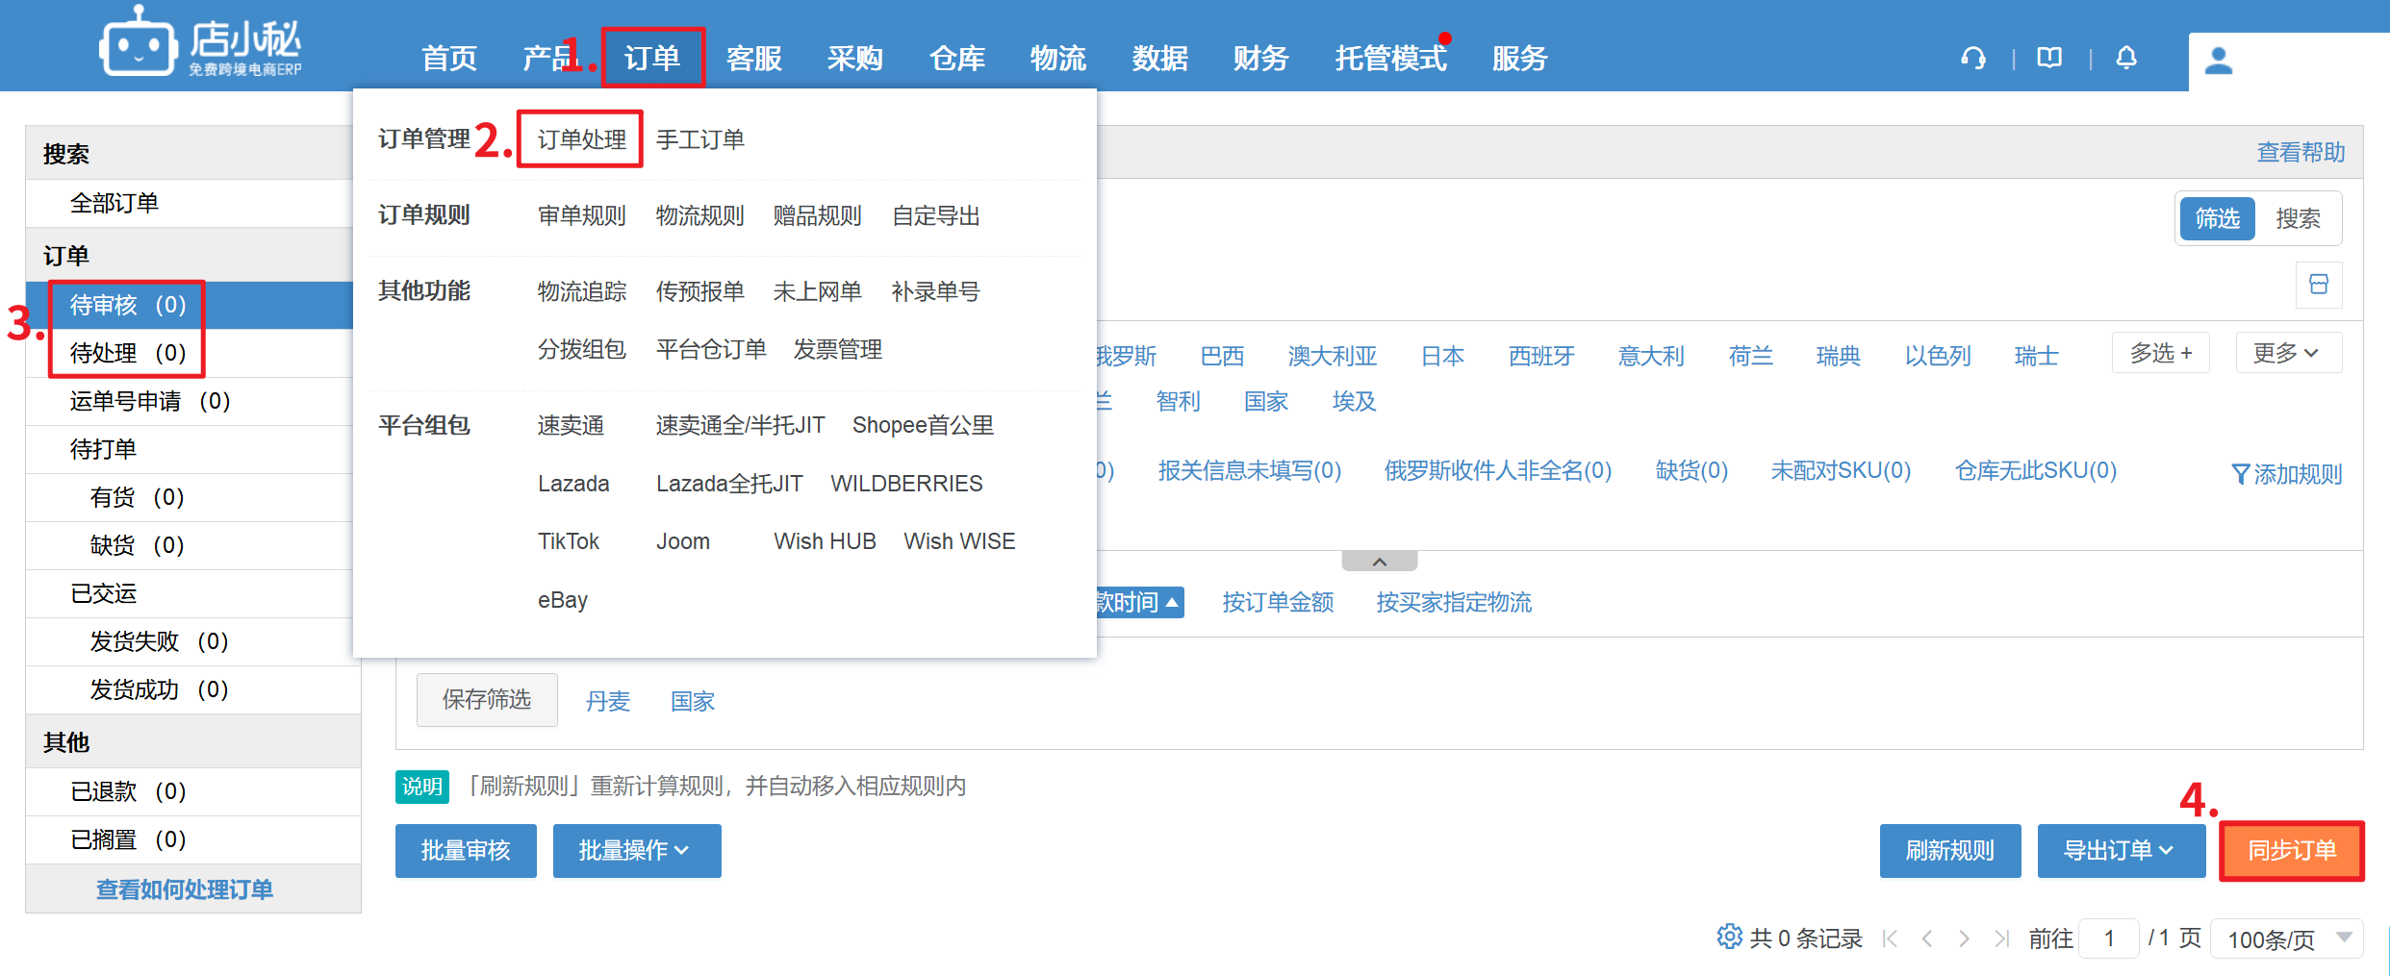Click the collapse panel square icon
This screenshot has width=2390, height=976.
pyautogui.click(x=2319, y=285)
